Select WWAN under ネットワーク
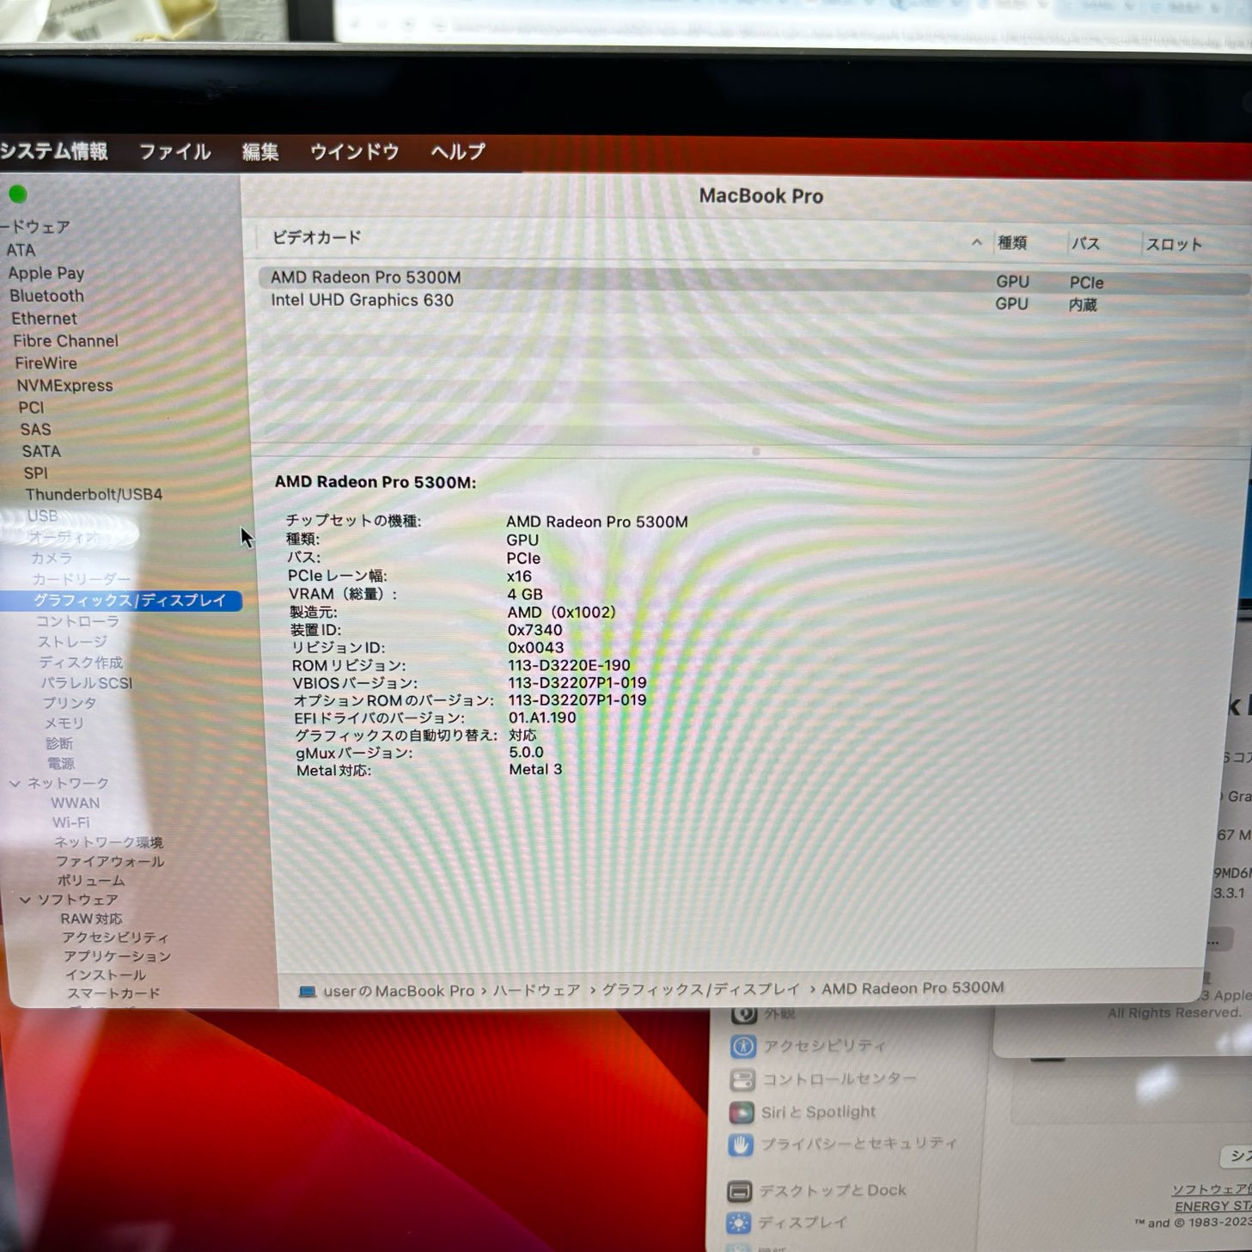Viewport: 1252px width, 1252px height. (x=76, y=803)
